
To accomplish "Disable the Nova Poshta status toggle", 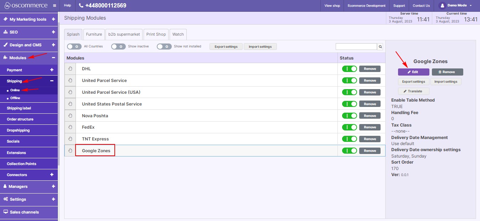I will pos(349,116).
